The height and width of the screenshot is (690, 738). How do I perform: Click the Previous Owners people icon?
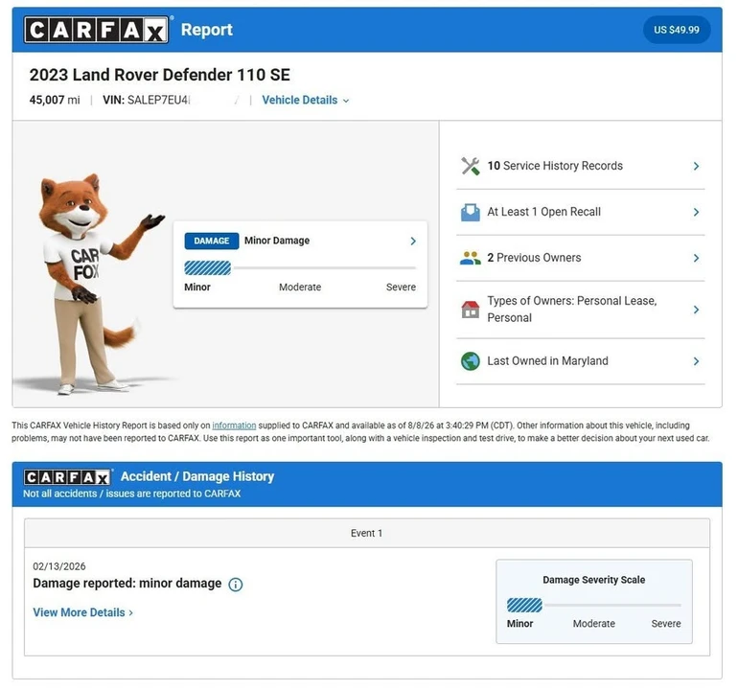[x=470, y=258]
